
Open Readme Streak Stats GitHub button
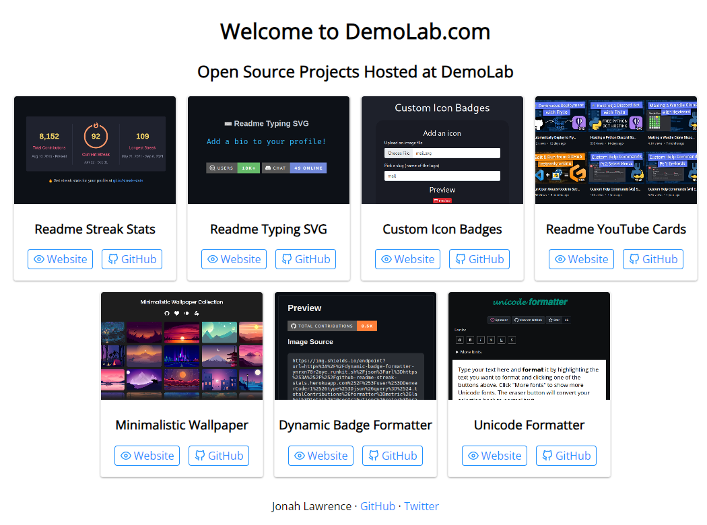(x=132, y=259)
